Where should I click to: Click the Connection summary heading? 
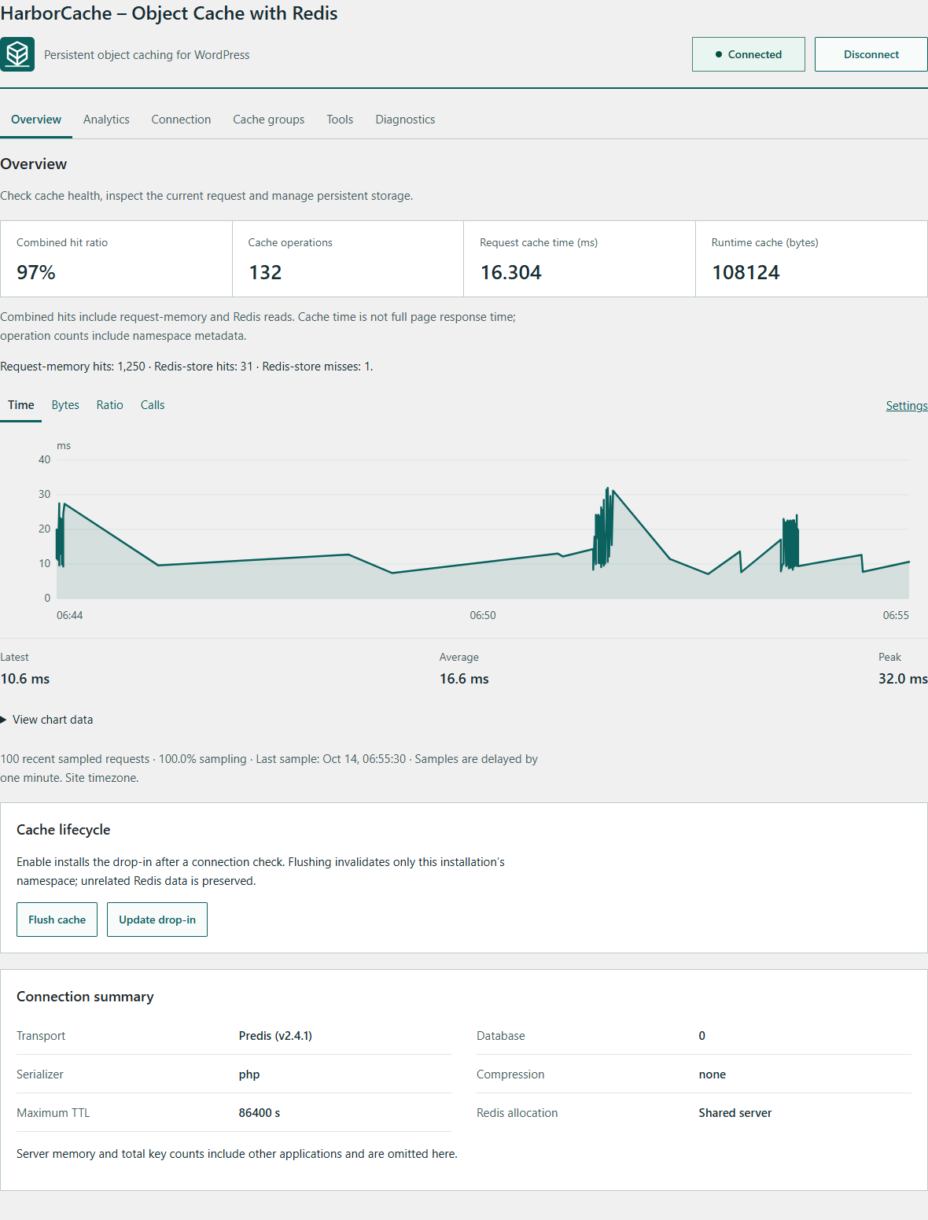point(85,997)
